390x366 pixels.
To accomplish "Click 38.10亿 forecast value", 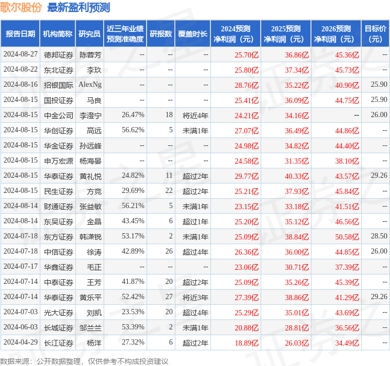I will point(347,161).
